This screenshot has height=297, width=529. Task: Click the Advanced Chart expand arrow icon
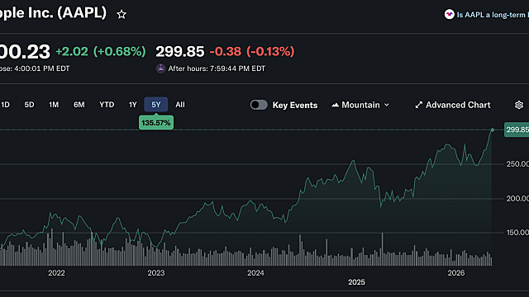pos(419,105)
